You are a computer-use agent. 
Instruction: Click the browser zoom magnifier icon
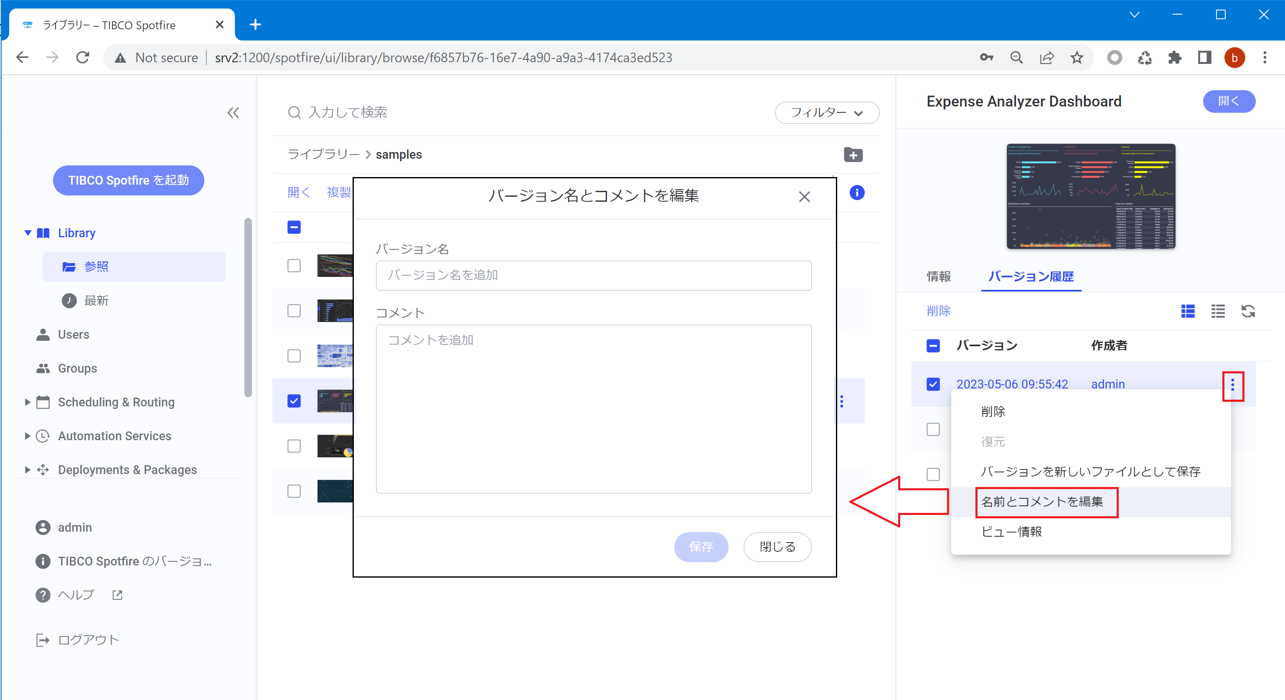(1016, 57)
